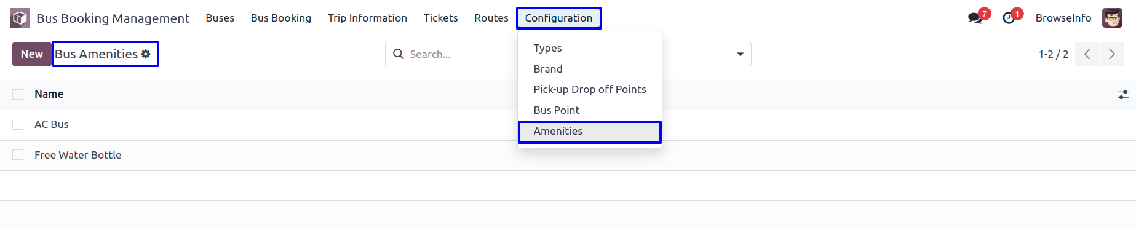Image resolution: width=1136 pixels, height=227 pixels.
Task: Click into the Search input field
Action: pyautogui.click(x=461, y=54)
